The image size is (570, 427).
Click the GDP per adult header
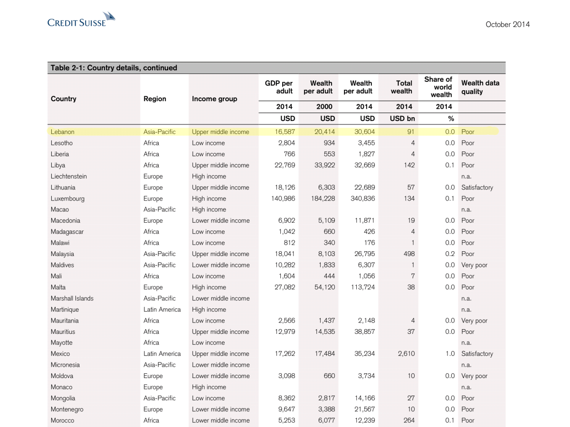coord(278,87)
